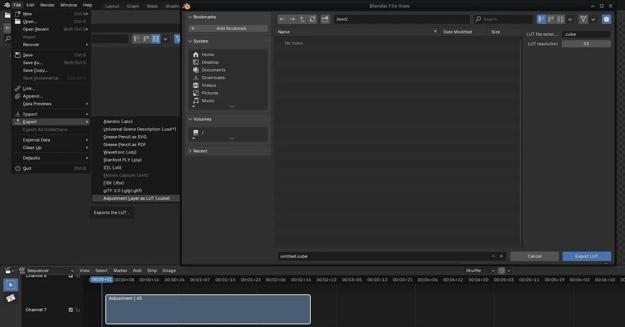The image size is (625, 327).
Task: Collapse the Volumes panel
Action: coord(190,119)
